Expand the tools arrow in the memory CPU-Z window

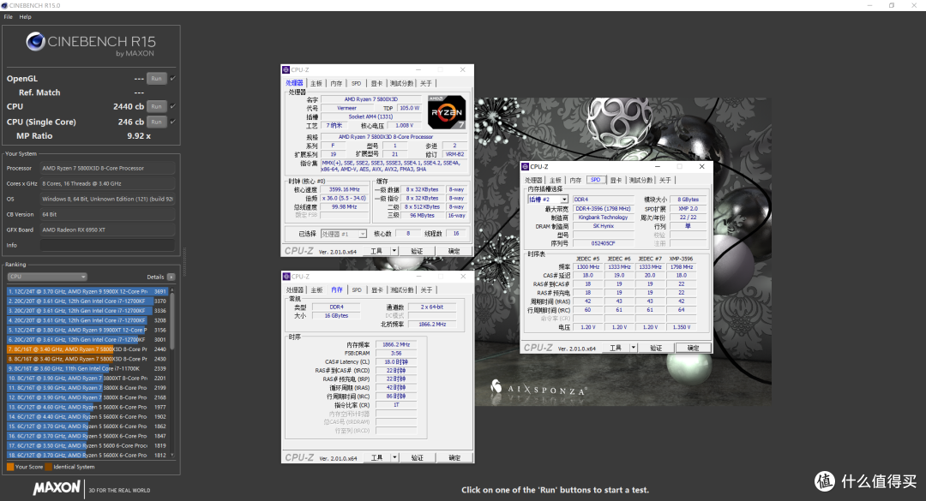pyautogui.click(x=394, y=457)
